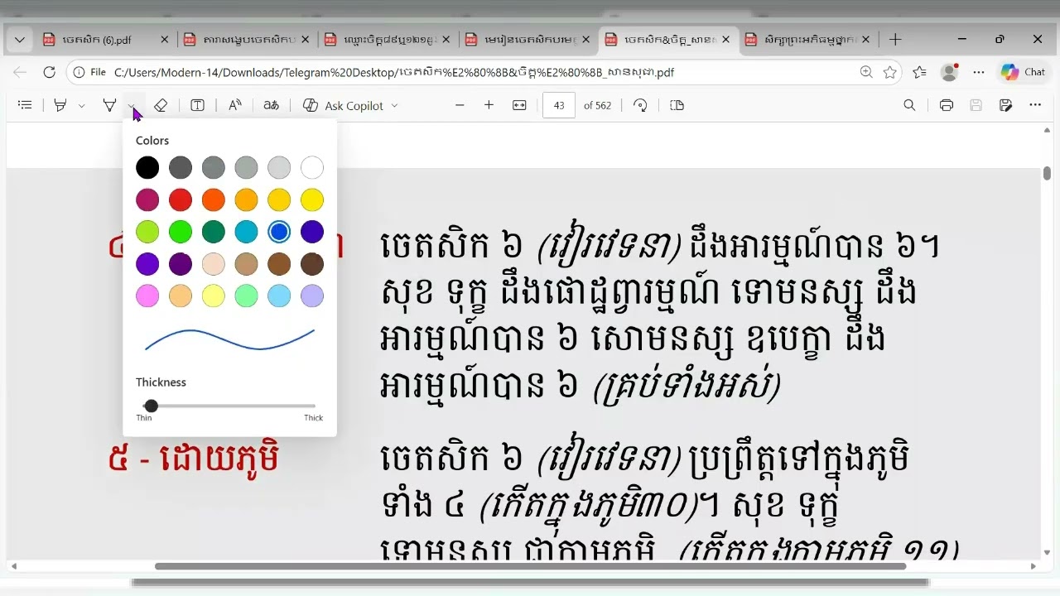Pick the bright yellow color swatch
This screenshot has height=596, width=1060.
click(312, 199)
